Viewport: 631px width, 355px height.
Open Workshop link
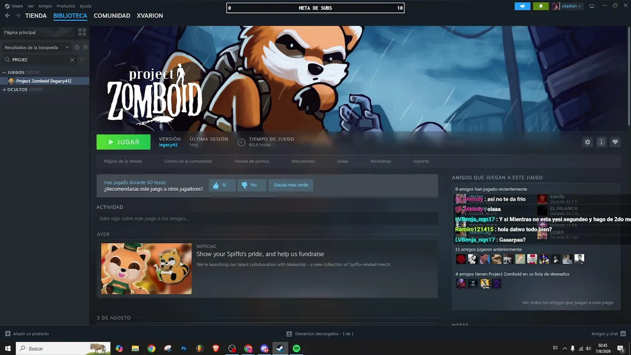(x=381, y=161)
